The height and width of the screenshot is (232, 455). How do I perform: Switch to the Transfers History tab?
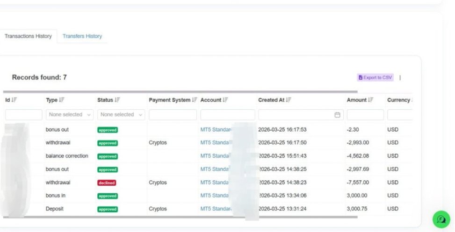point(82,36)
